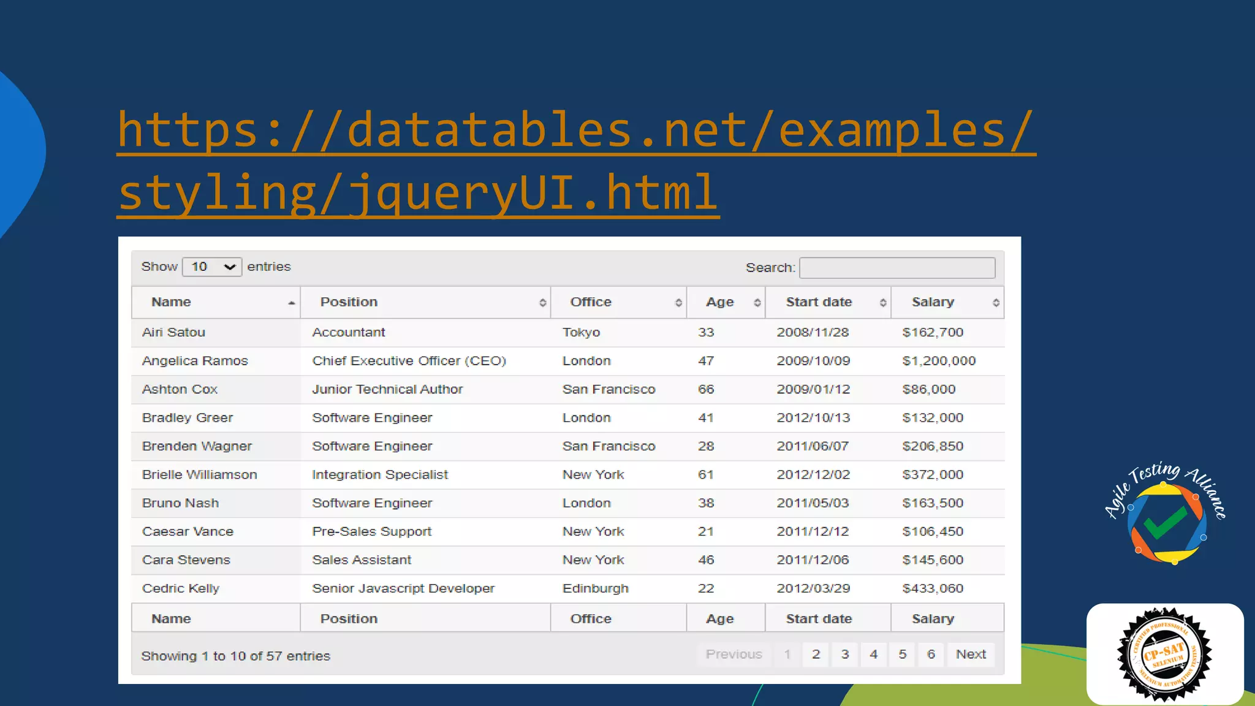The height and width of the screenshot is (706, 1255).
Task: Select the Bradley Greer name cell
Action: point(216,418)
